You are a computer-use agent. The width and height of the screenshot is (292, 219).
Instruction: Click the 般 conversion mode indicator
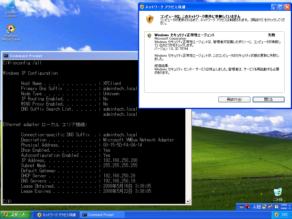click(259, 207)
